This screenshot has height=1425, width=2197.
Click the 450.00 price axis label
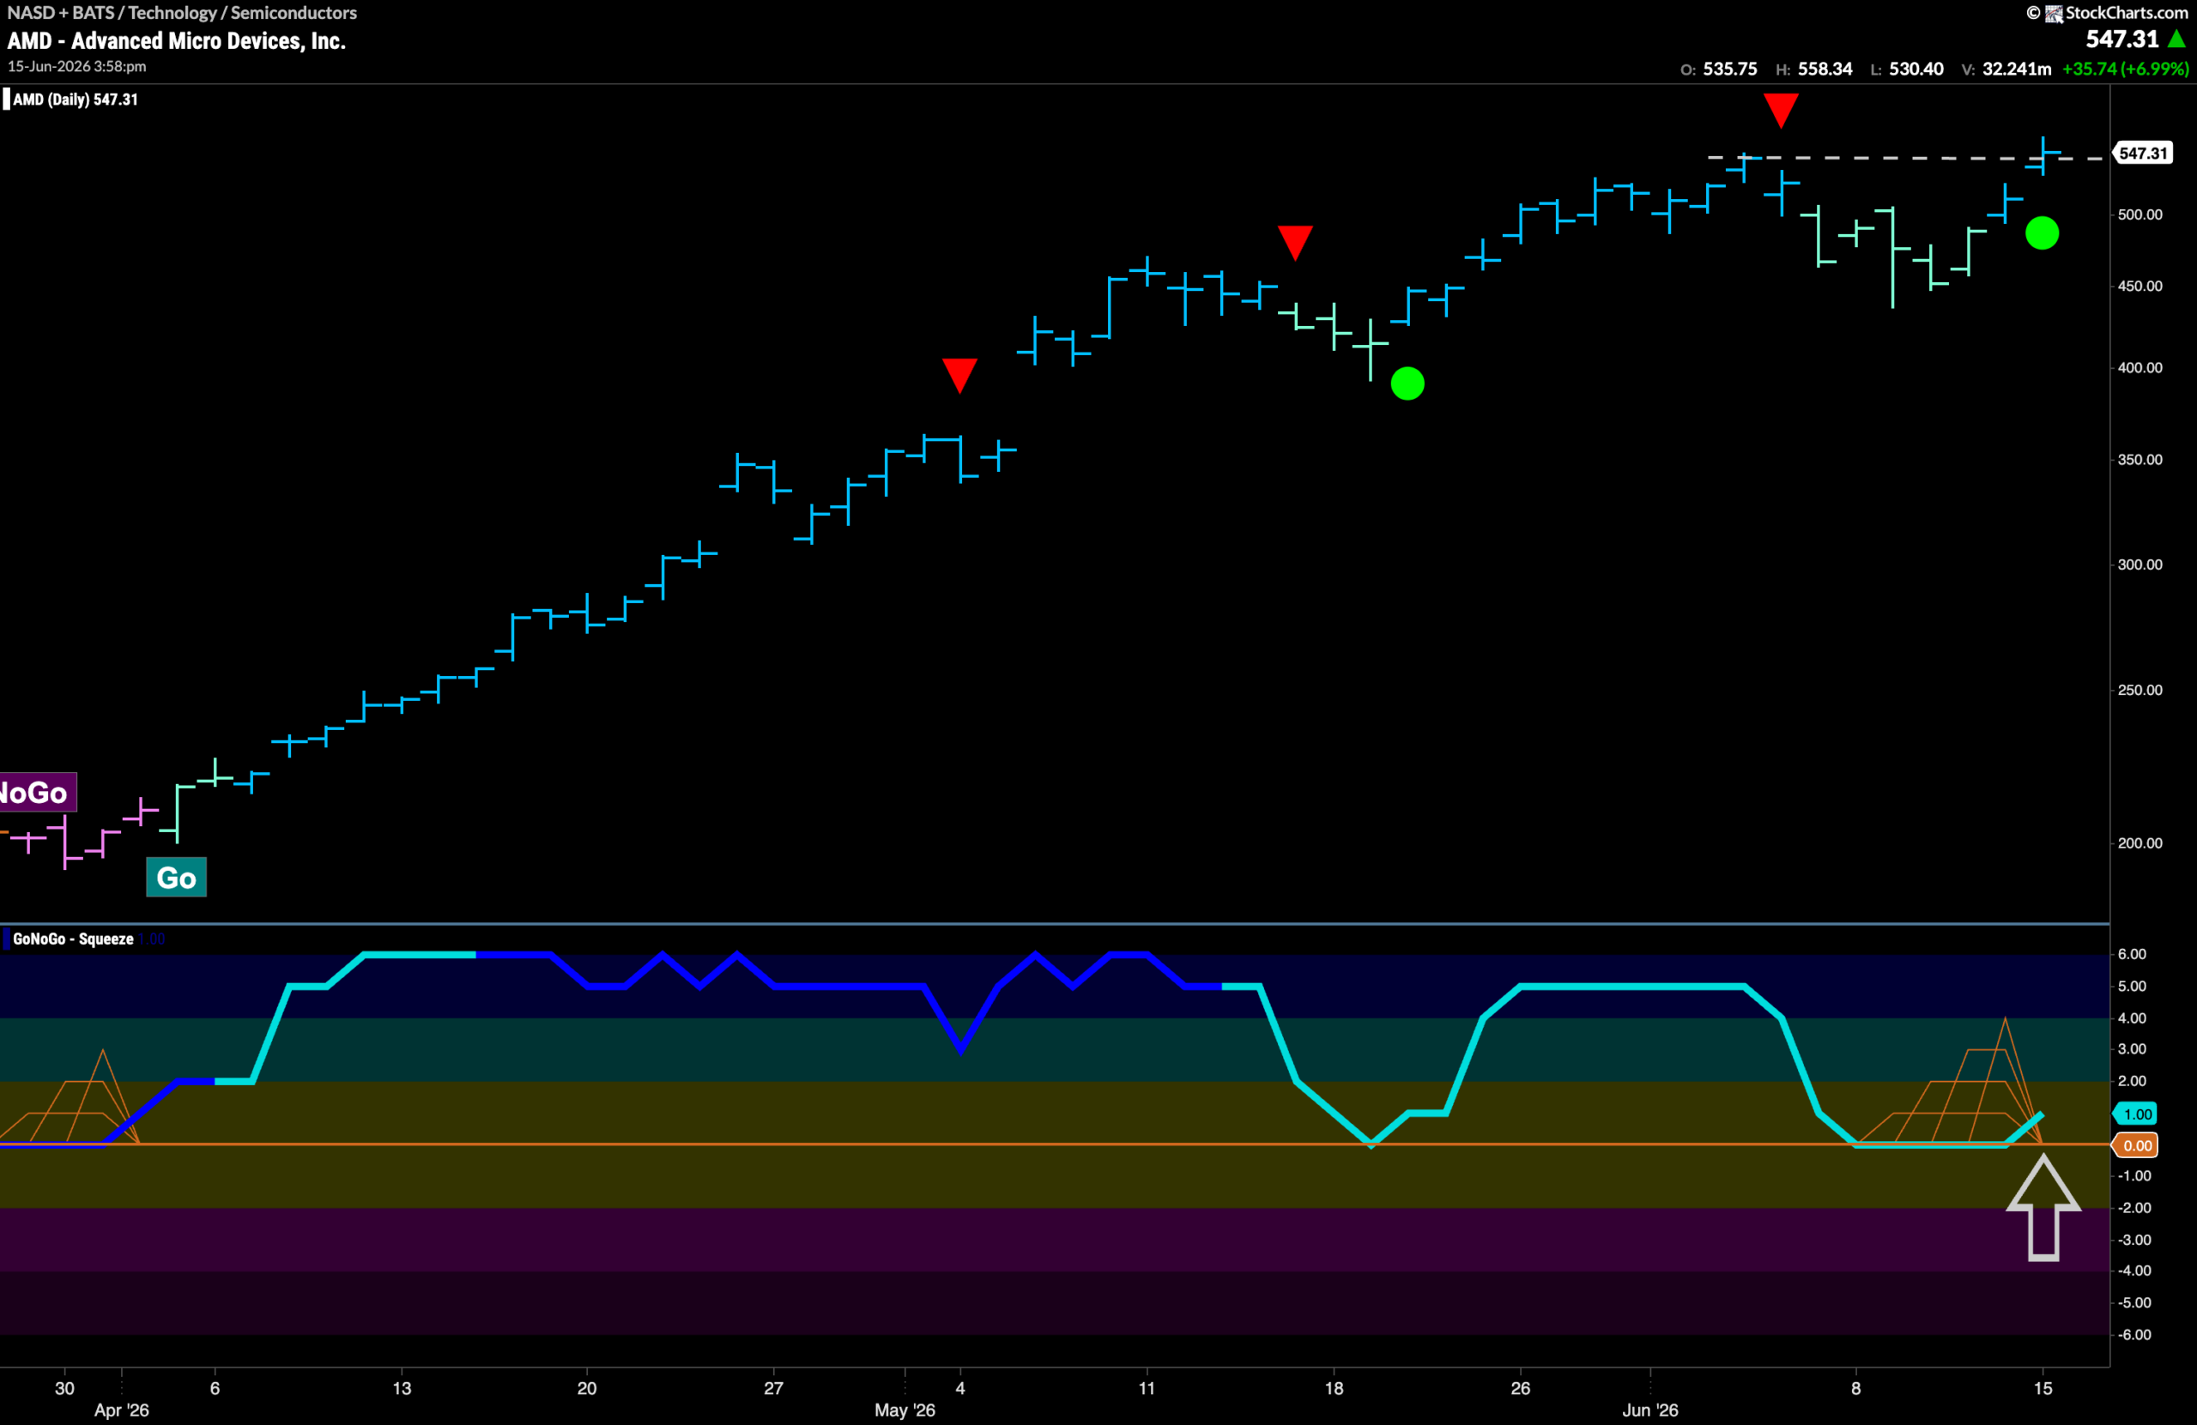click(2140, 287)
